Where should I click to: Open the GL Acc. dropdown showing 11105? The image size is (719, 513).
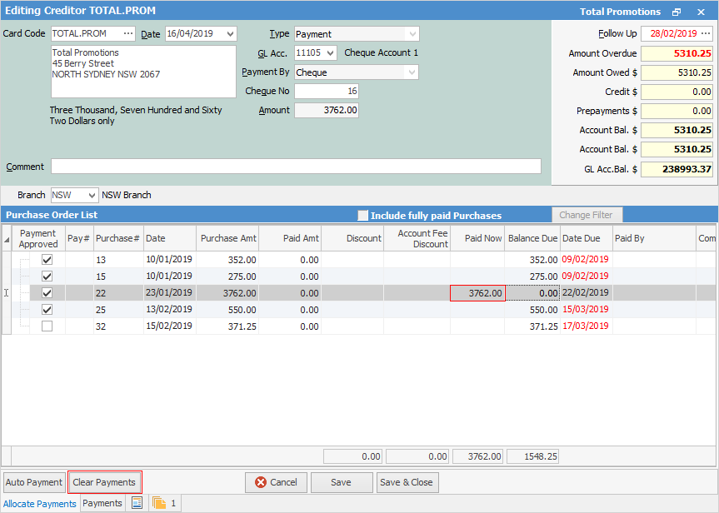point(330,53)
